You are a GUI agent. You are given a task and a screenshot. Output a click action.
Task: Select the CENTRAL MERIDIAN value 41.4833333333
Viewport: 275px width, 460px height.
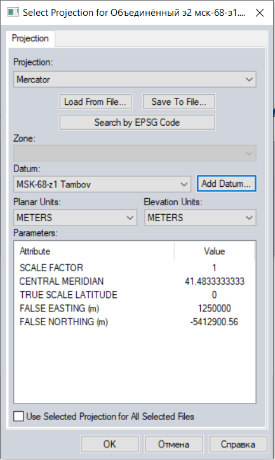pos(214,281)
